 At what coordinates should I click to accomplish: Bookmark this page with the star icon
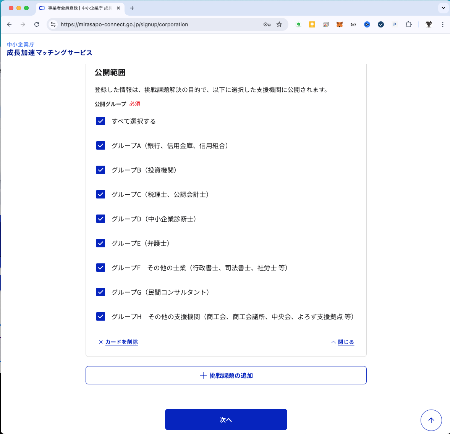point(279,24)
